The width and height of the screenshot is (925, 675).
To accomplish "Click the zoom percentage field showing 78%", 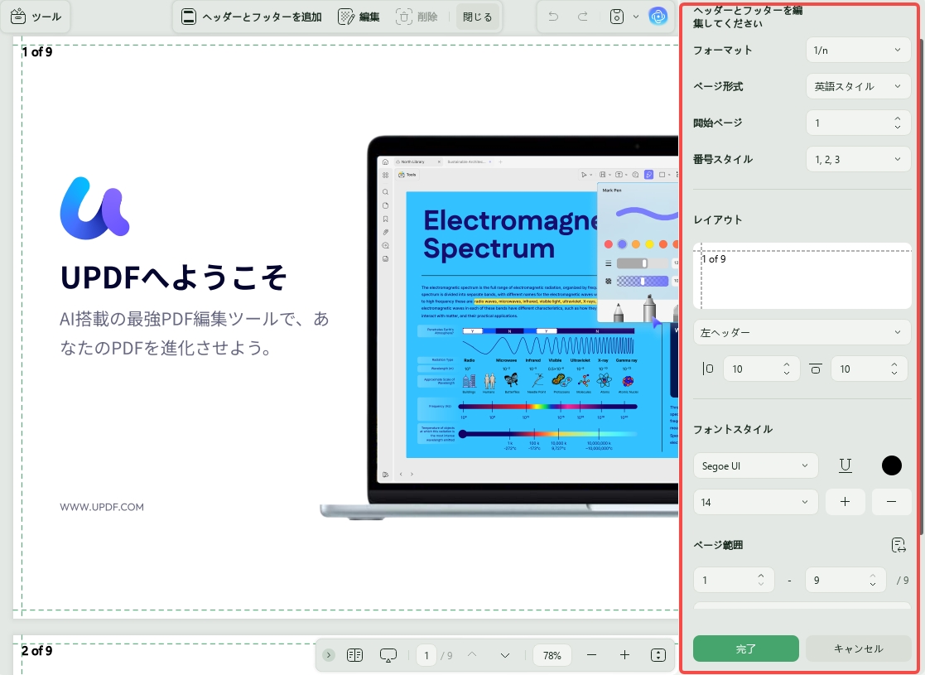I will pyautogui.click(x=552, y=655).
